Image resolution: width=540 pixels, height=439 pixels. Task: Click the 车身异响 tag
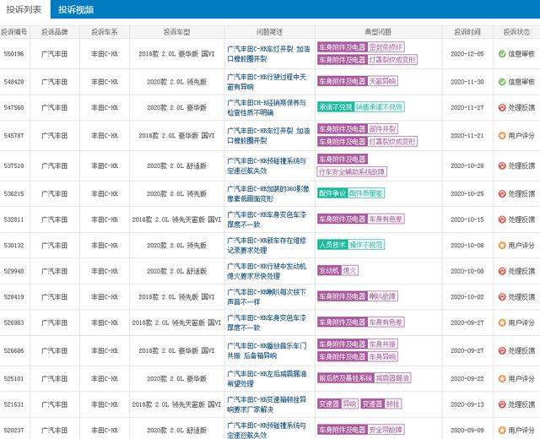pyautogui.click(x=382, y=356)
